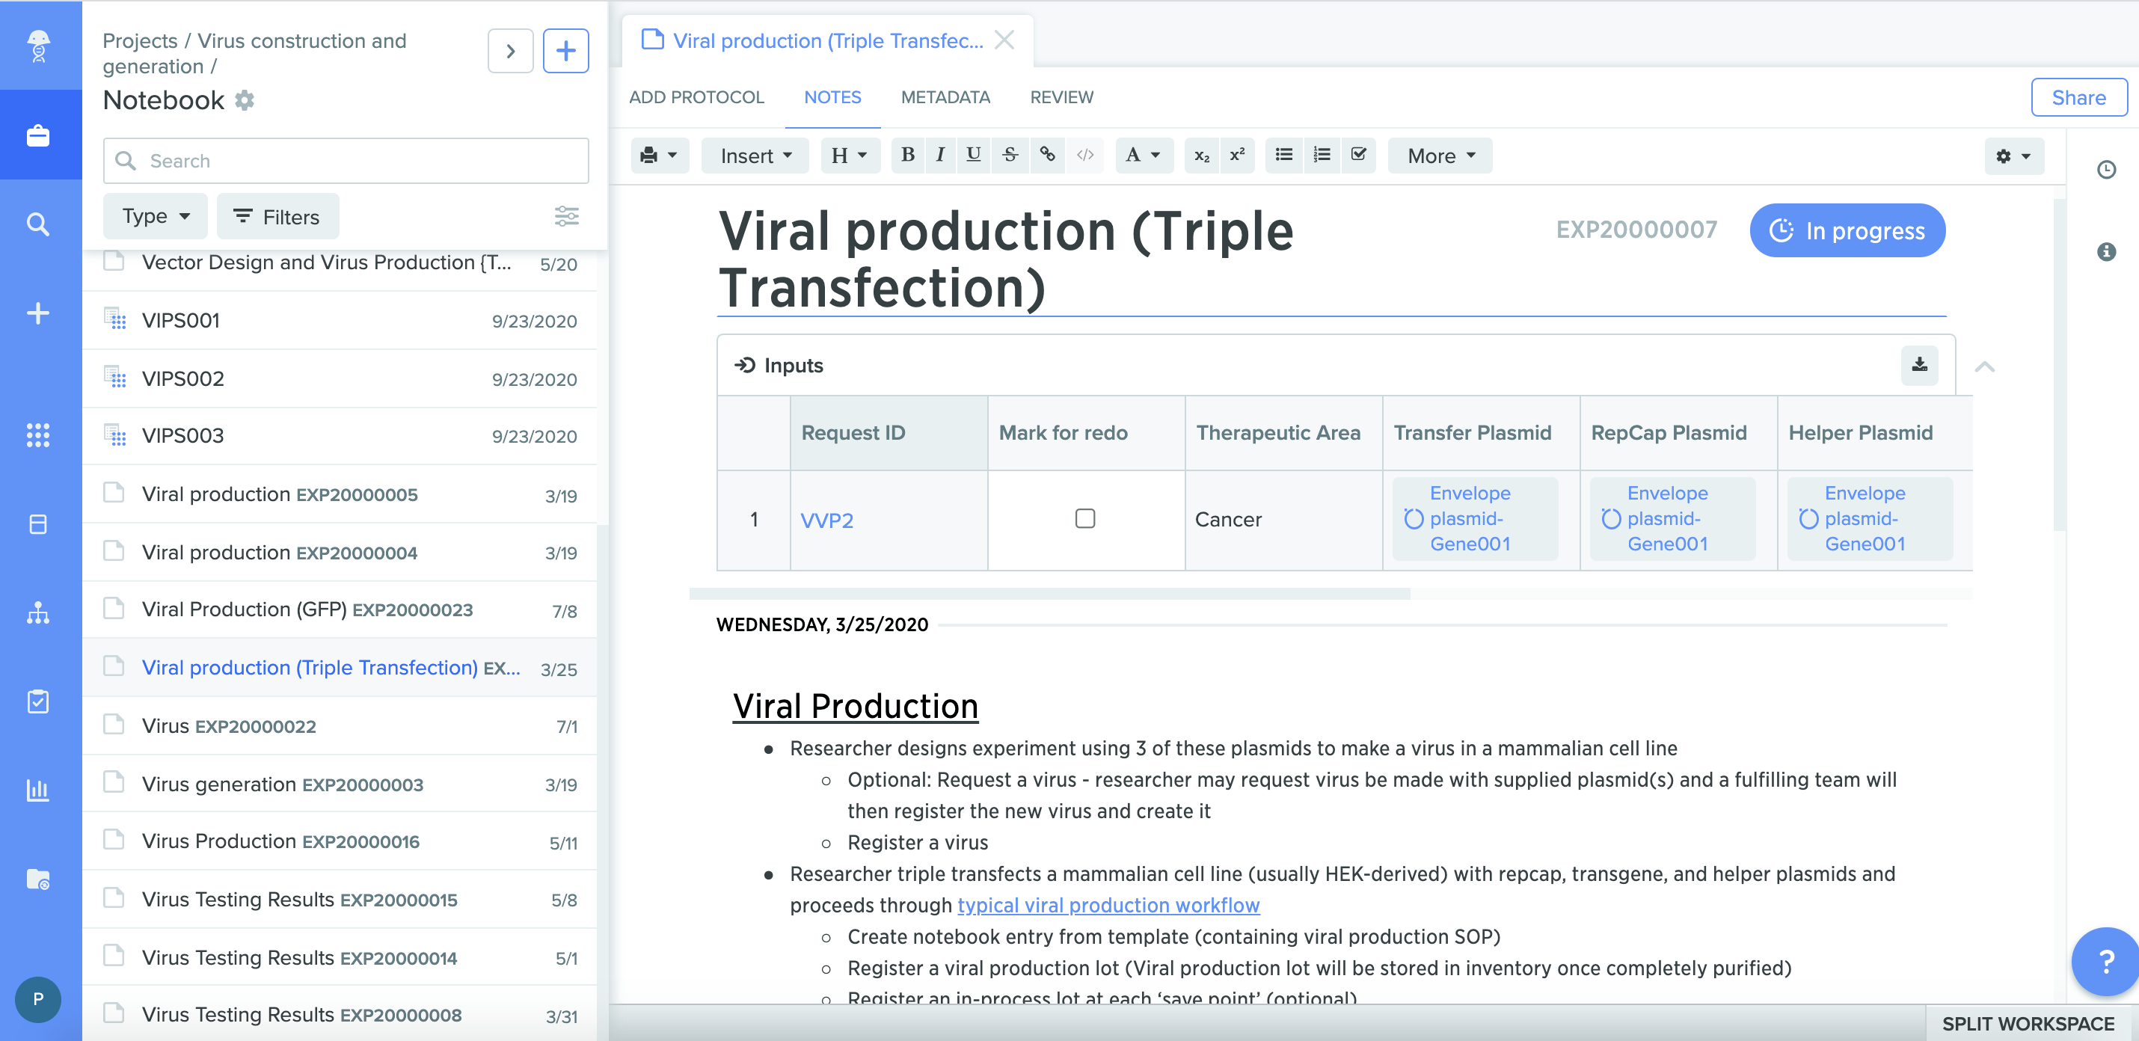Click SPLIT WORKSPACE button
Viewport: 2139px width, 1041px height.
pos(2028,1024)
